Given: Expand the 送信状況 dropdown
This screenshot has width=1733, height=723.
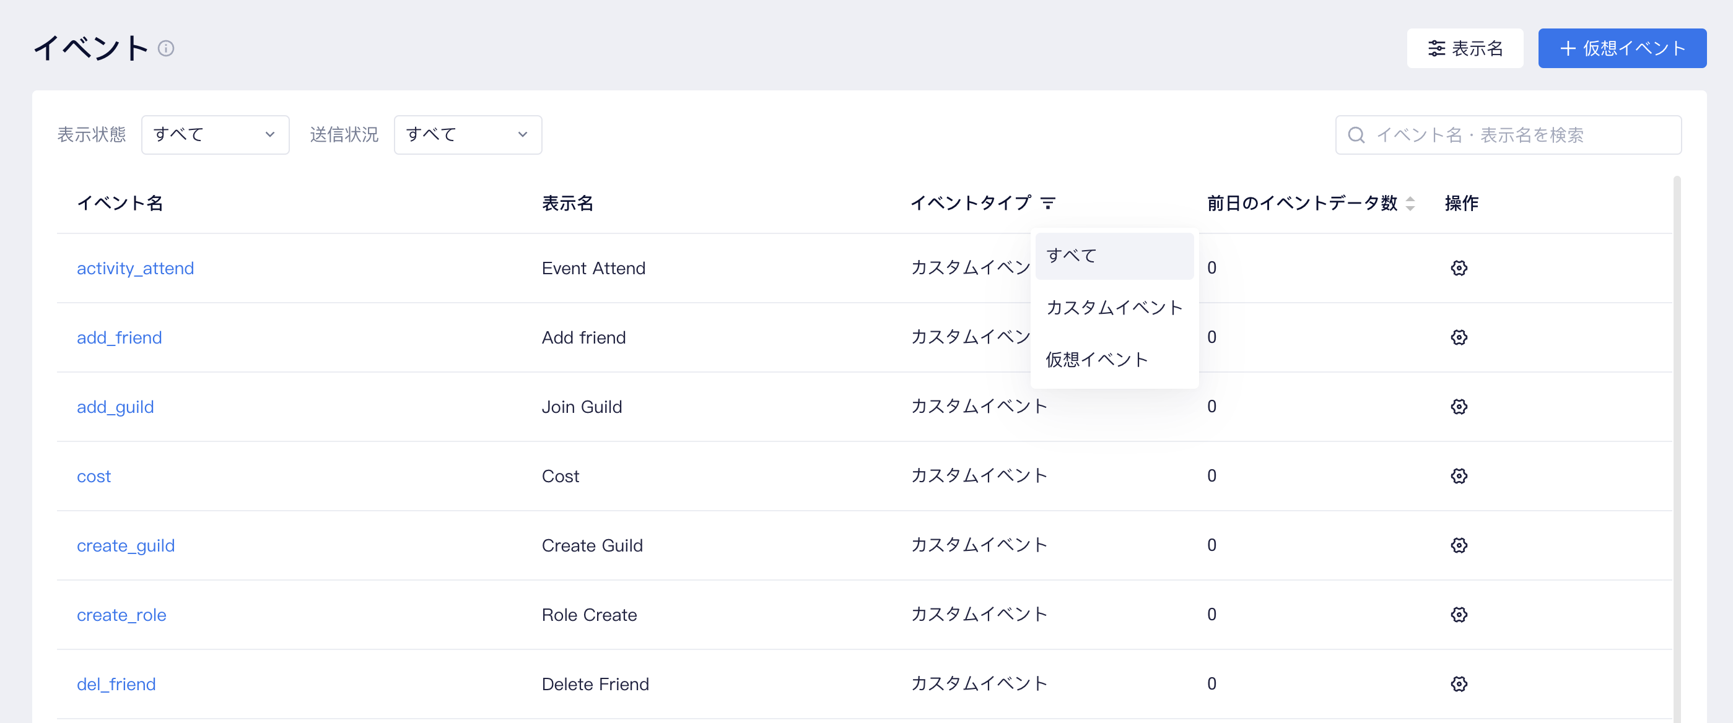Looking at the screenshot, I should point(468,134).
